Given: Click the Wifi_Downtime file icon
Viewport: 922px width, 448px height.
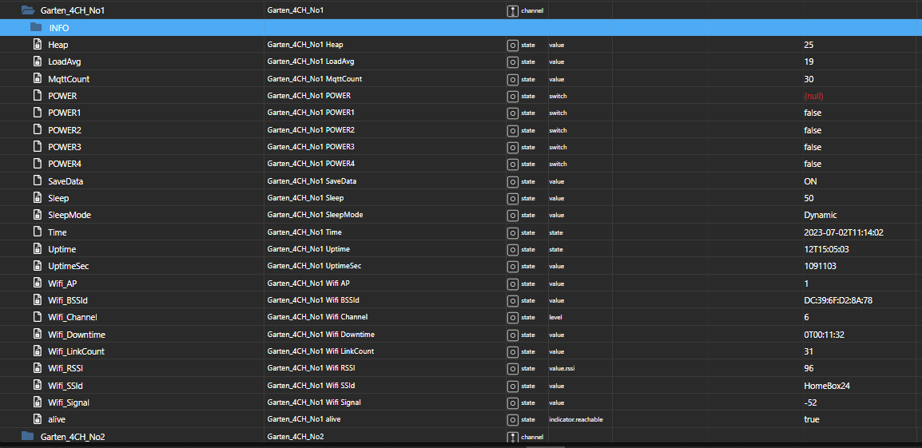Looking at the screenshot, I should pos(37,335).
